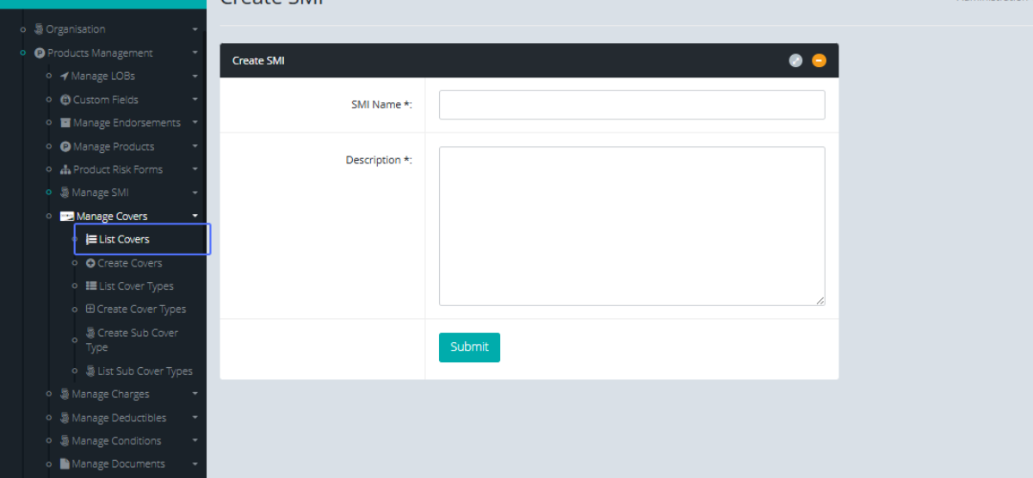Screen dimensions: 1033x478
Task: Expand the Manage Charges dropdown arrow
Action: (195, 395)
